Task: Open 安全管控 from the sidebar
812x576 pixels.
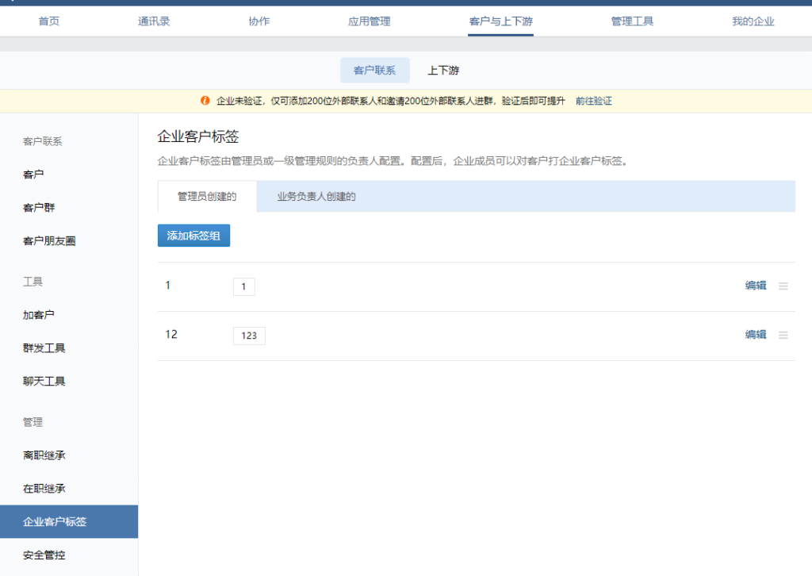Action: pyautogui.click(x=44, y=555)
